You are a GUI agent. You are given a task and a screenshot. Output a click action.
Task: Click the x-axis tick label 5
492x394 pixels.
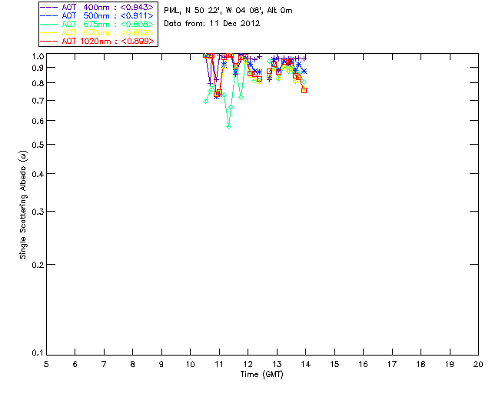click(46, 364)
